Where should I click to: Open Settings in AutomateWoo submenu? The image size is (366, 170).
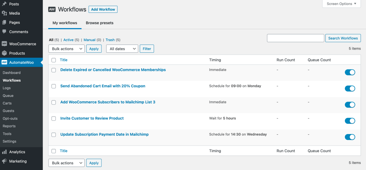point(9,141)
